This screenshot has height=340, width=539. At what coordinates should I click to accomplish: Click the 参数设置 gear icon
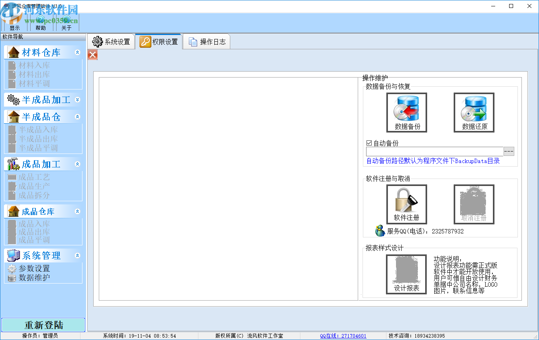click(x=12, y=269)
